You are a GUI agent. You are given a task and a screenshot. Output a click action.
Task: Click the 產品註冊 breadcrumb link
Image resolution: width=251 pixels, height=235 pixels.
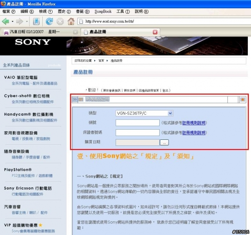116,61
